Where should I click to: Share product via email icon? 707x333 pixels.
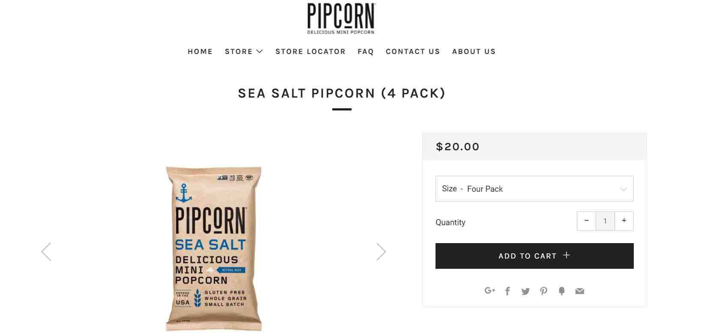click(579, 291)
